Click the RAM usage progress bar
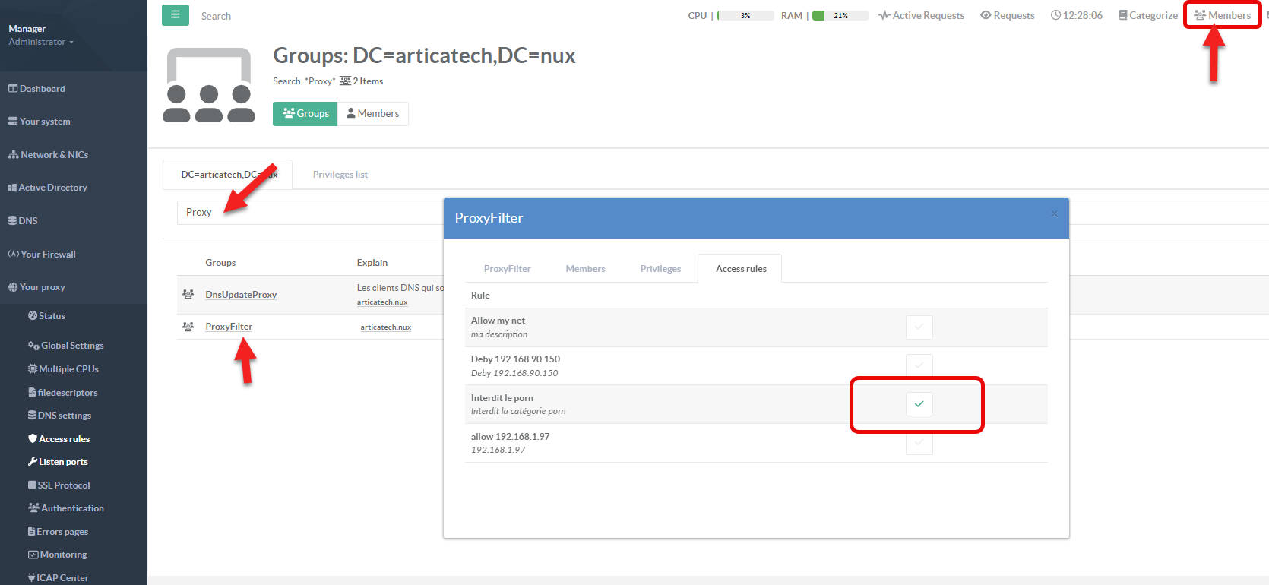Image resolution: width=1269 pixels, height=585 pixels. pyautogui.click(x=840, y=15)
